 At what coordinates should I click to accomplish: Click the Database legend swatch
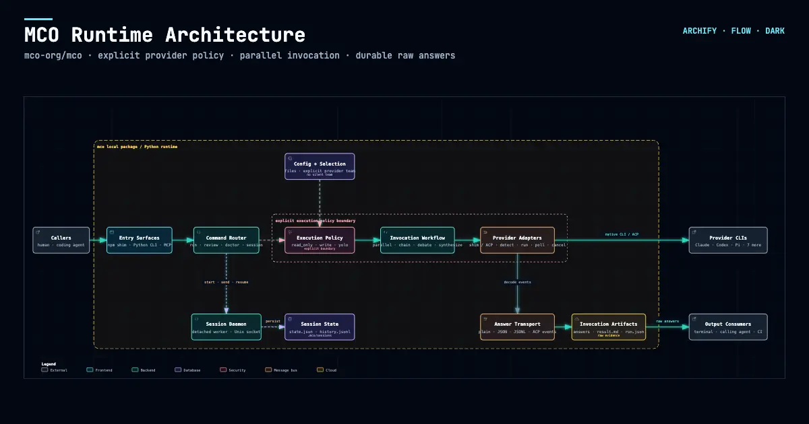pyautogui.click(x=178, y=369)
